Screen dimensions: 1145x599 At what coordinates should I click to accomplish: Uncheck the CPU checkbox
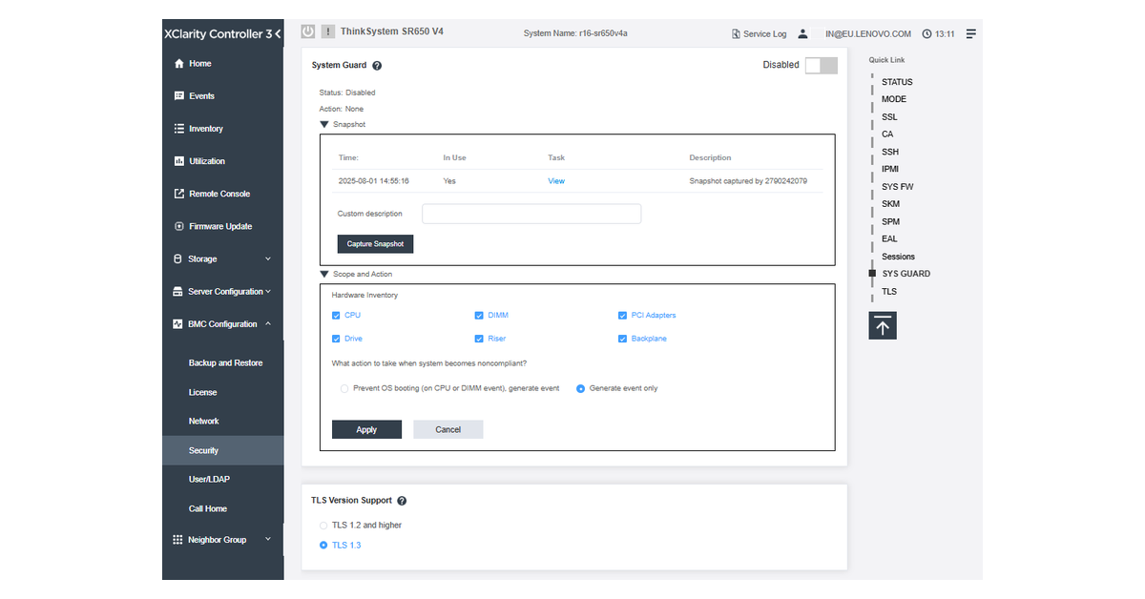pyautogui.click(x=336, y=315)
